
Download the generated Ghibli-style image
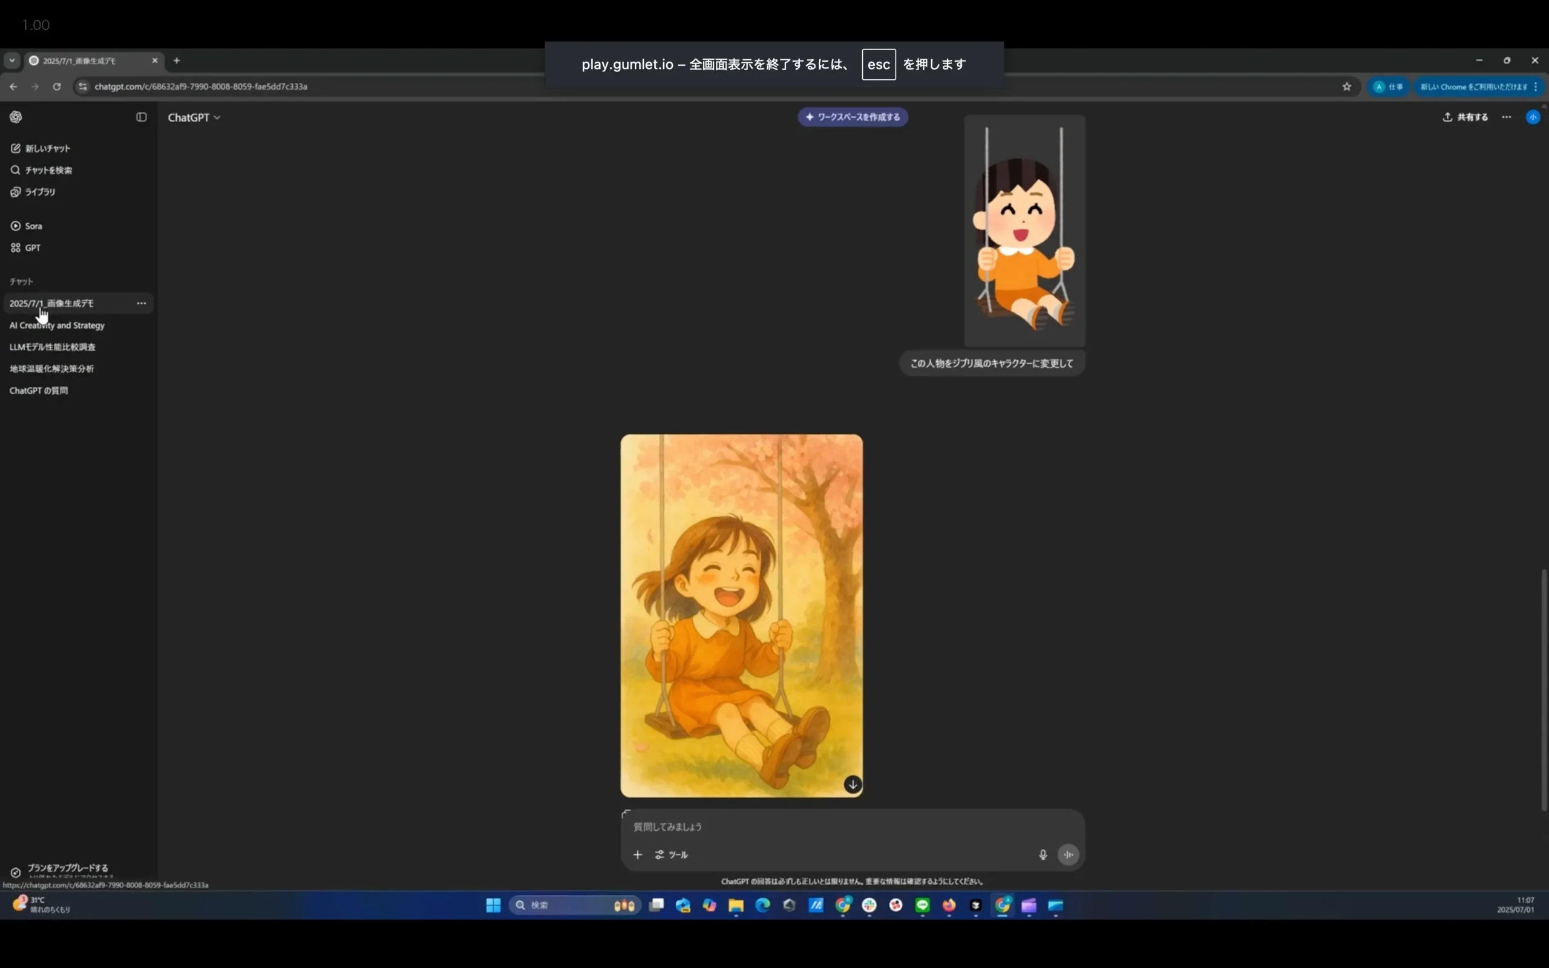pyautogui.click(x=853, y=785)
